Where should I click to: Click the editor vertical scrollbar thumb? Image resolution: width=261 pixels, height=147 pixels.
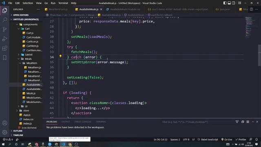tap(259, 55)
